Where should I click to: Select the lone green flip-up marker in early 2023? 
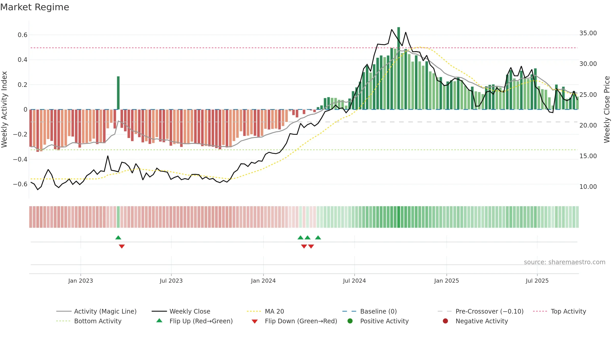[x=118, y=237]
